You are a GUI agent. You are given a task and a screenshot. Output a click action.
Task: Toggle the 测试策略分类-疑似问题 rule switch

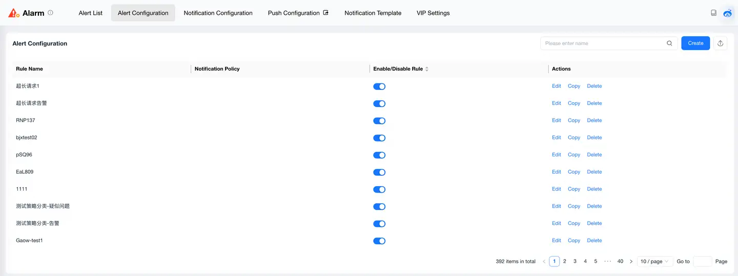click(379, 206)
